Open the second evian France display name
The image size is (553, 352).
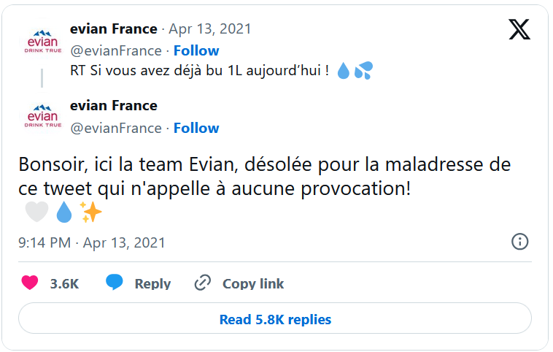(x=114, y=106)
